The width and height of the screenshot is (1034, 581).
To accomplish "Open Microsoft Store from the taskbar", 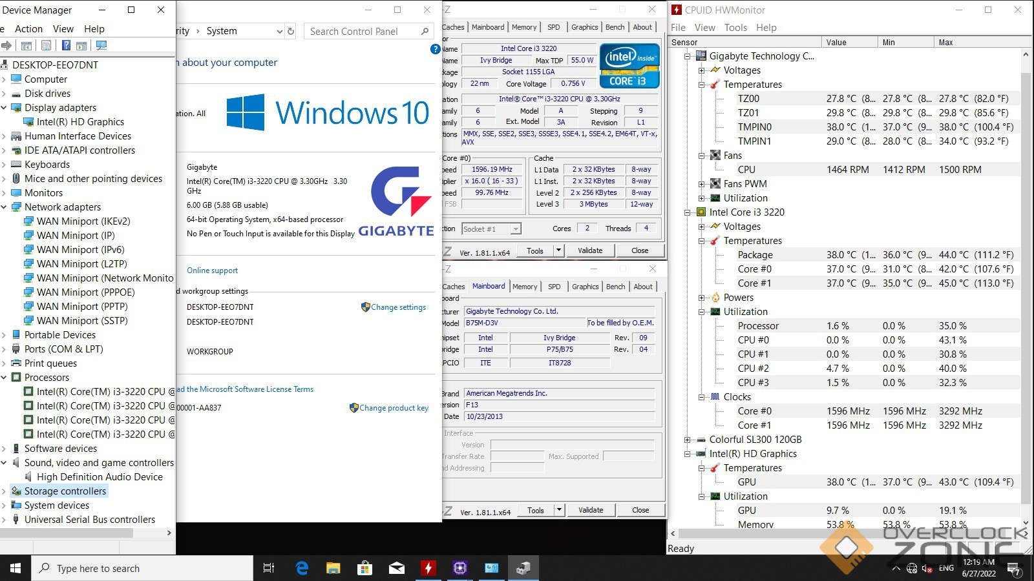I will [x=364, y=568].
